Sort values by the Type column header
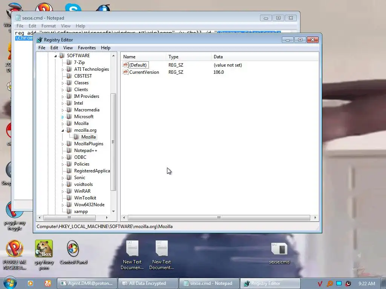Image resolution: width=386 pixels, height=289 pixels. click(188, 56)
